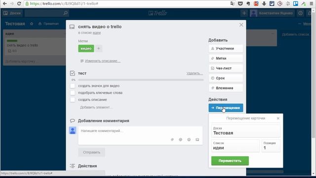Click the идеи list link under title

[x=97, y=33]
